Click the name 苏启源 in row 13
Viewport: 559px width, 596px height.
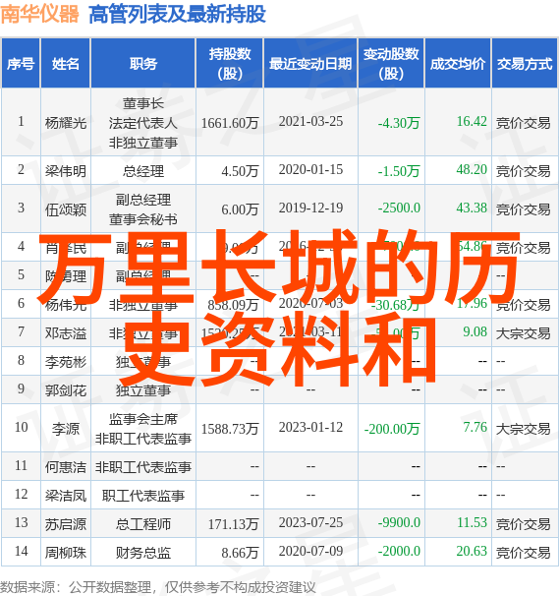[65, 524]
